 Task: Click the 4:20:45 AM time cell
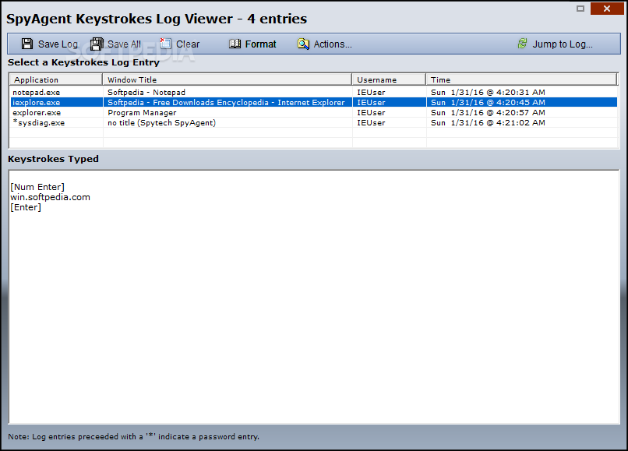point(488,103)
